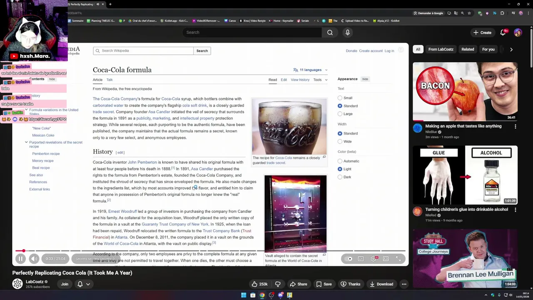Save the video to a playlist

[x=324, y=284]
